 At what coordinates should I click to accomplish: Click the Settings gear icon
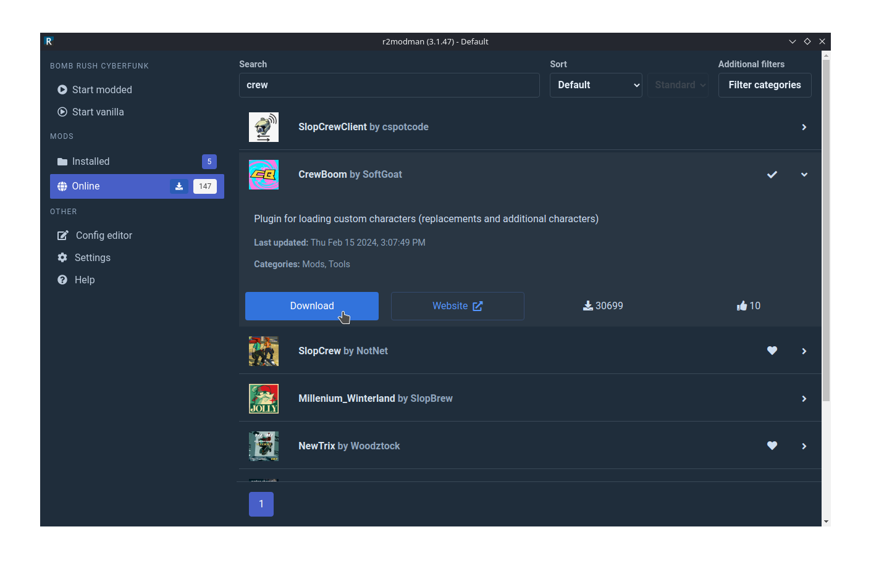(62, 257)
